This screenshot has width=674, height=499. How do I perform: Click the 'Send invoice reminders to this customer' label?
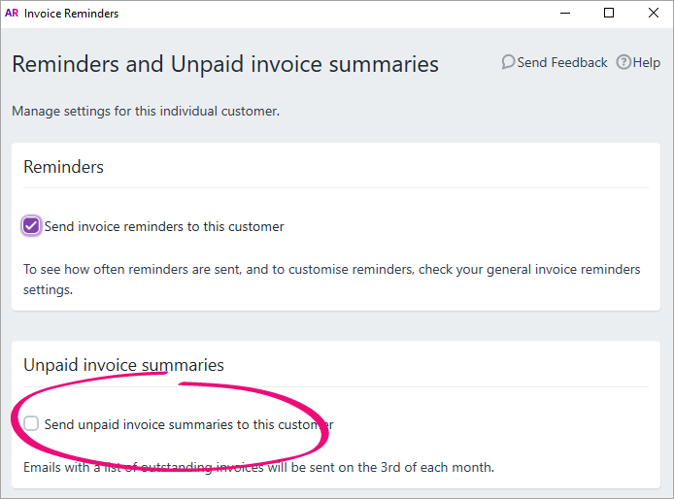164,226
